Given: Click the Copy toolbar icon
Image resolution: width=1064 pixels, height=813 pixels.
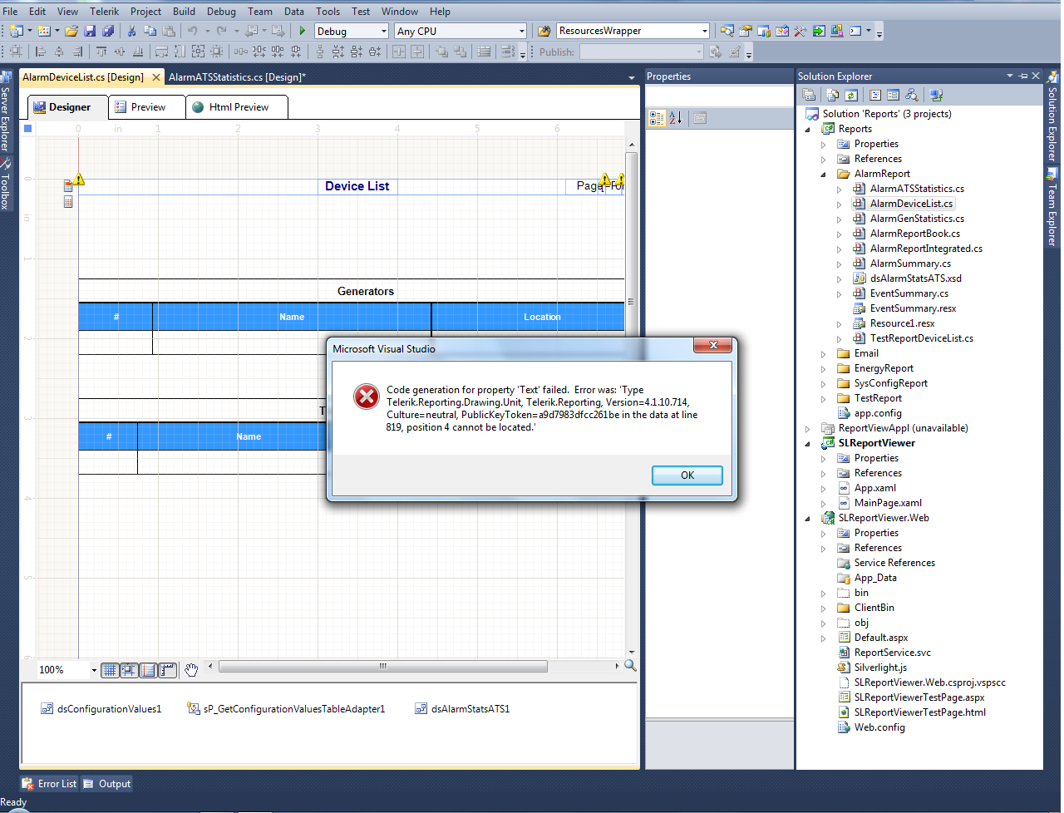Looking at the screenshot, I should [x=150, y=31].
